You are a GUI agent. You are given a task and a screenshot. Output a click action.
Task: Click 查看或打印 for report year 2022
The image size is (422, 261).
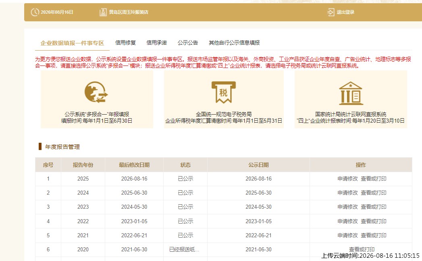374,222
